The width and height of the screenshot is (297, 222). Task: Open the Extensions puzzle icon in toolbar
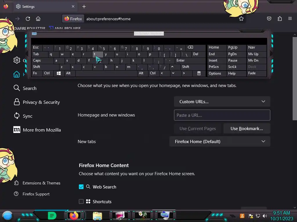280,18
